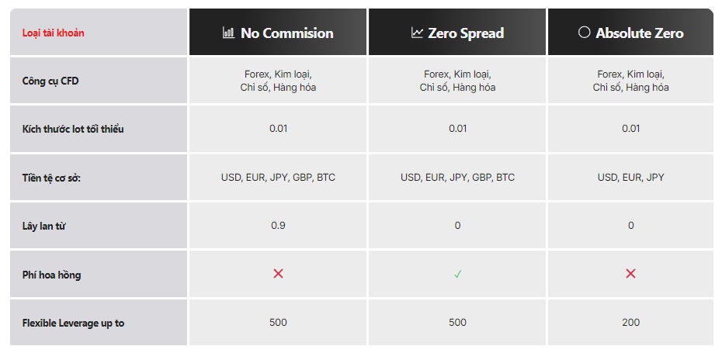
Task: Click the 500 leverage value under Zero Spread
Action: (x=457, y=323)
